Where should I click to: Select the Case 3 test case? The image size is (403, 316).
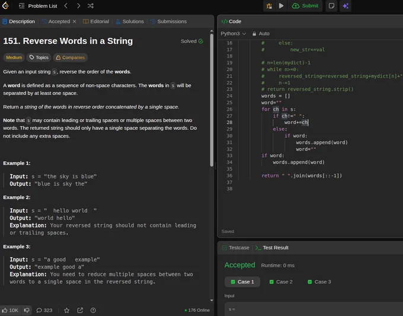pos(319,282)
